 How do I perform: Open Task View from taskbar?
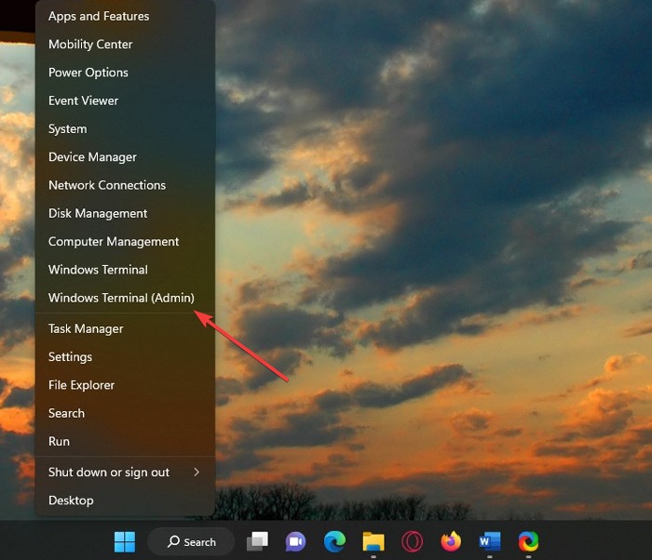pyautogui.click(x=257, y=541)
